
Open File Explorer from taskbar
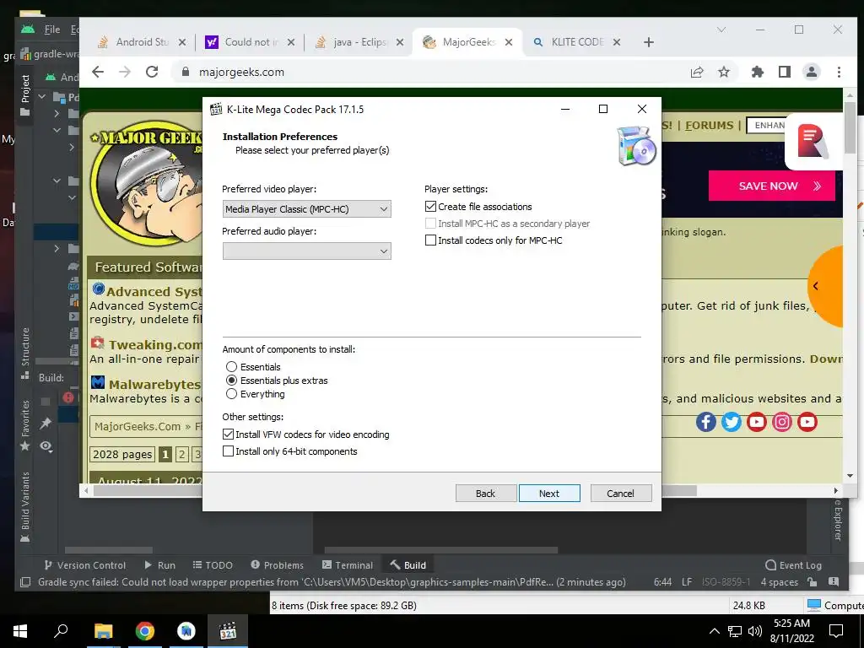pos(103,631)
